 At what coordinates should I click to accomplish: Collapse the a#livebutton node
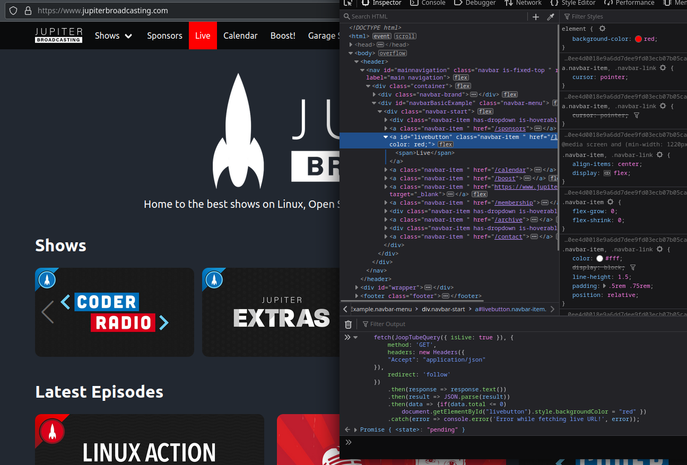click(386, 137)
